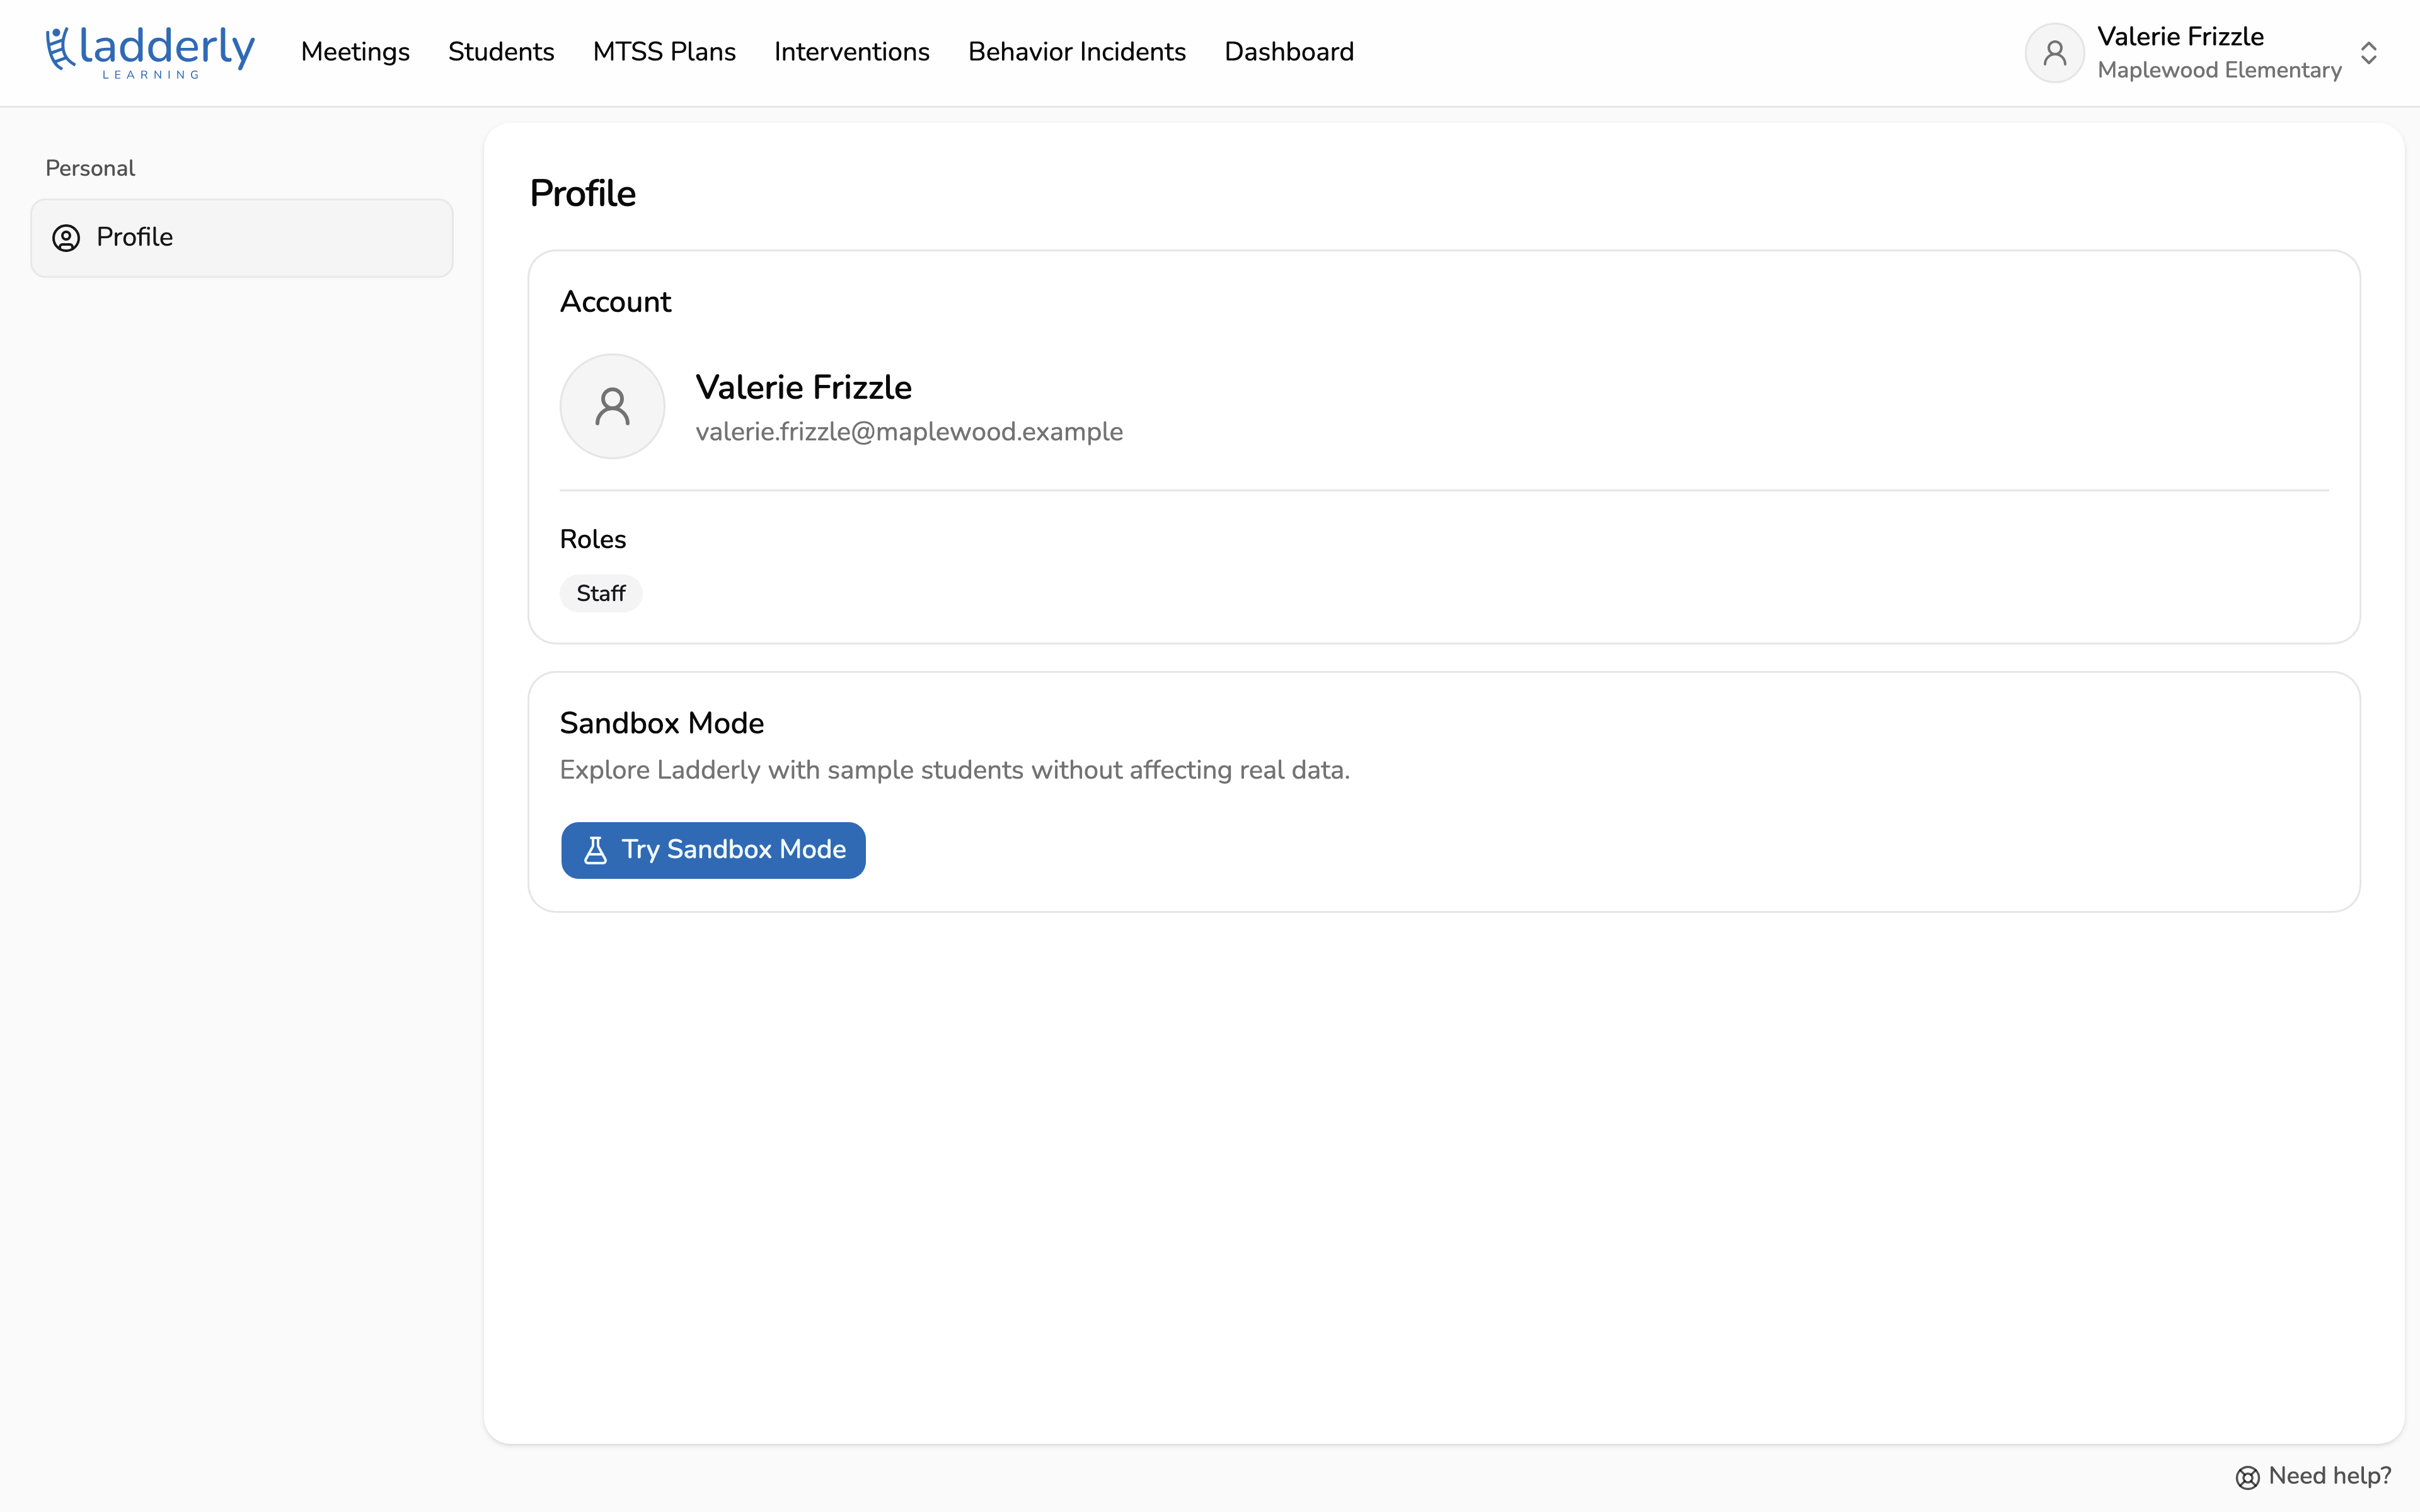The image size is (2420, 1512).
Task: Click the large account avatar
Action: tap(612, 406)
